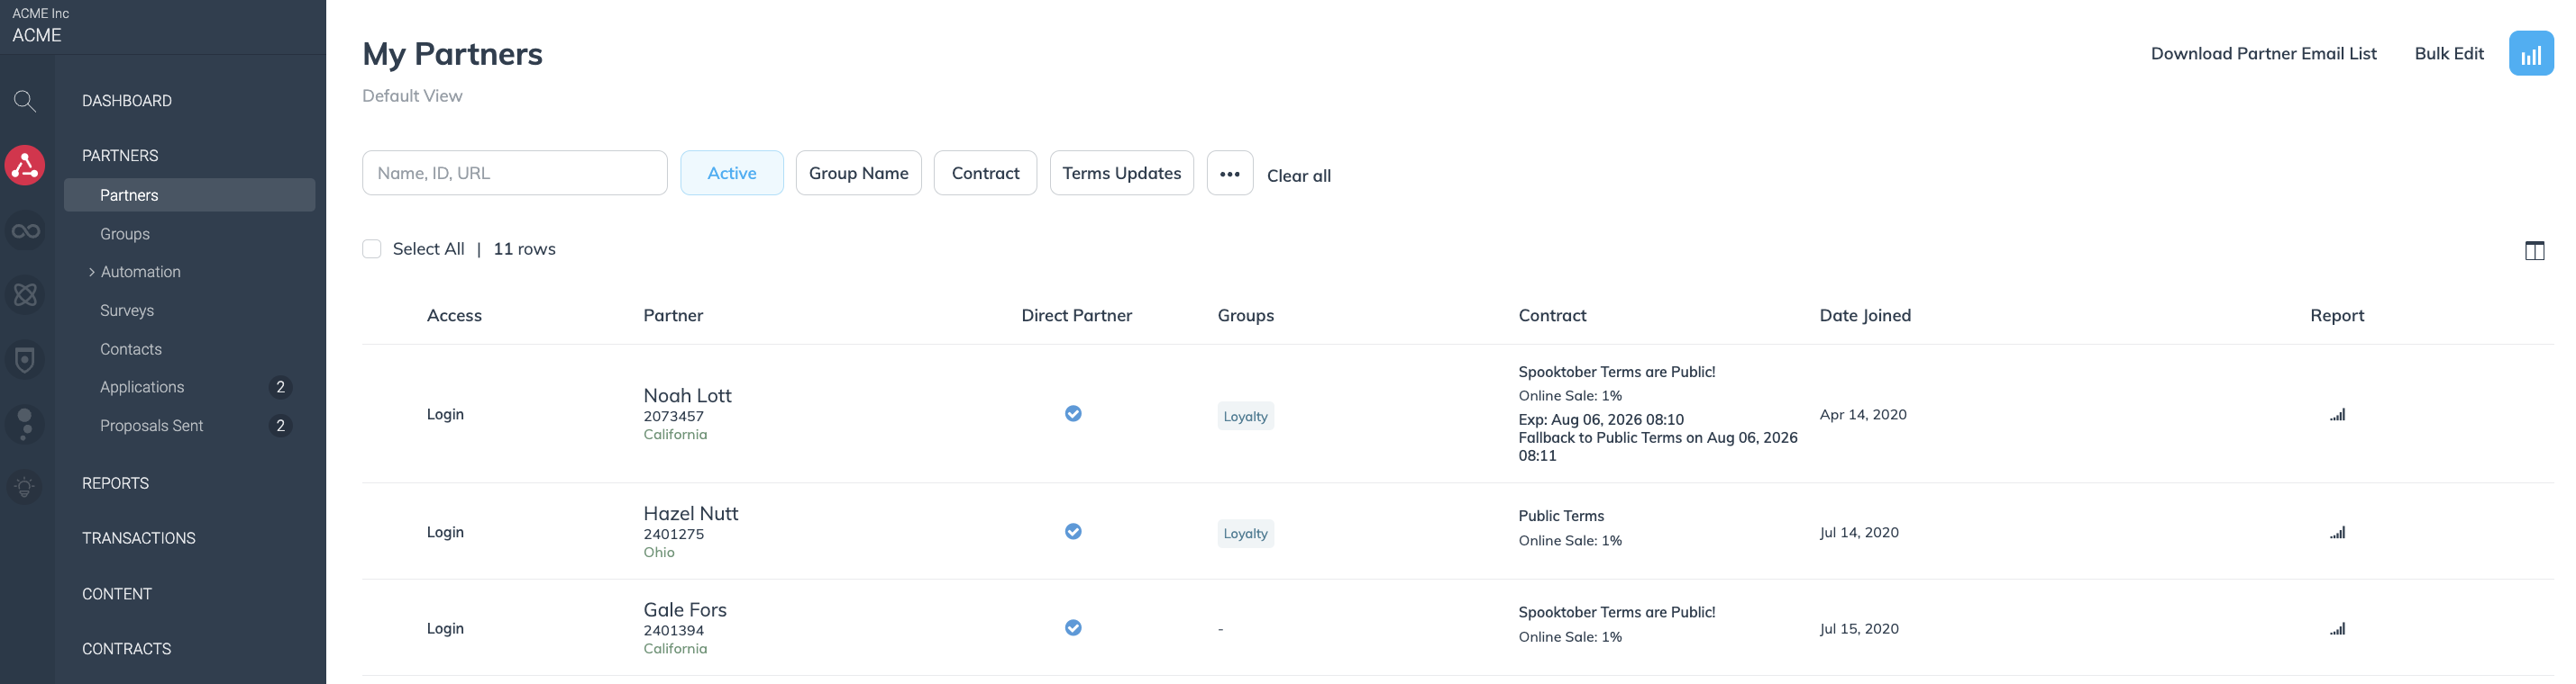Click the crossed-rings sidebar icon
The width and height of the screenshot is (2576, 684).
coord(25,294)
